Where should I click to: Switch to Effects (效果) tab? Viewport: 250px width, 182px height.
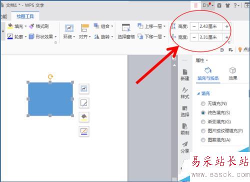coord(232,74)
